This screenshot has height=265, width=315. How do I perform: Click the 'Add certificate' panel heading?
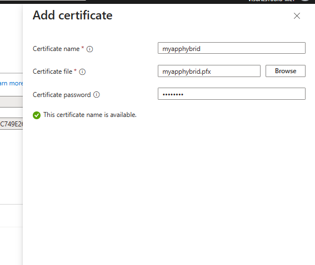click(x=73, y=15)
